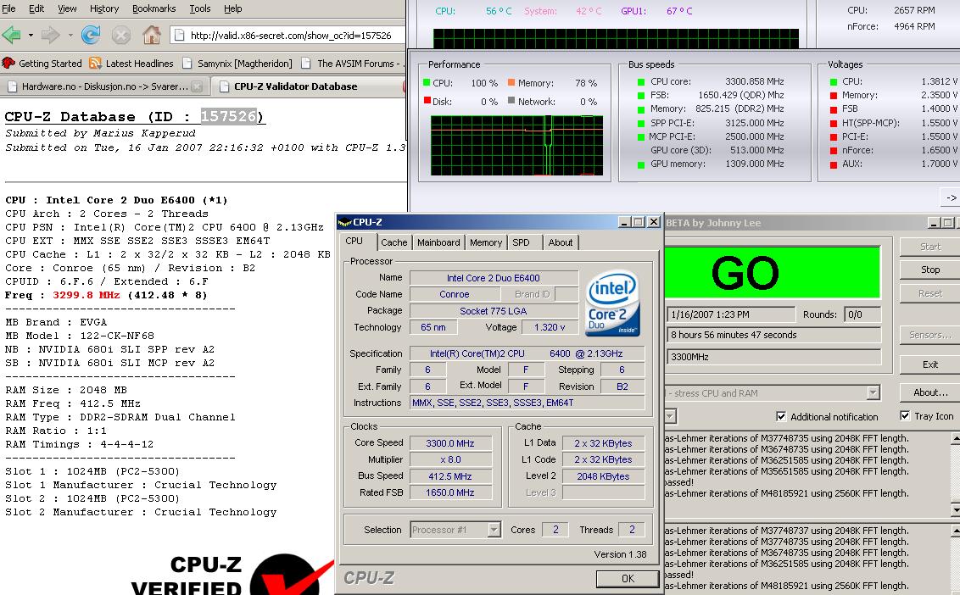Screen dimensions: 960x595
Task: Open the File menu in browser
Action: click(9, 8)
